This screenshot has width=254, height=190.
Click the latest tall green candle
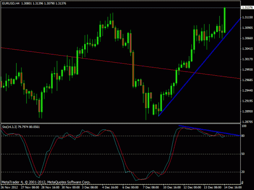click(225, 20)
